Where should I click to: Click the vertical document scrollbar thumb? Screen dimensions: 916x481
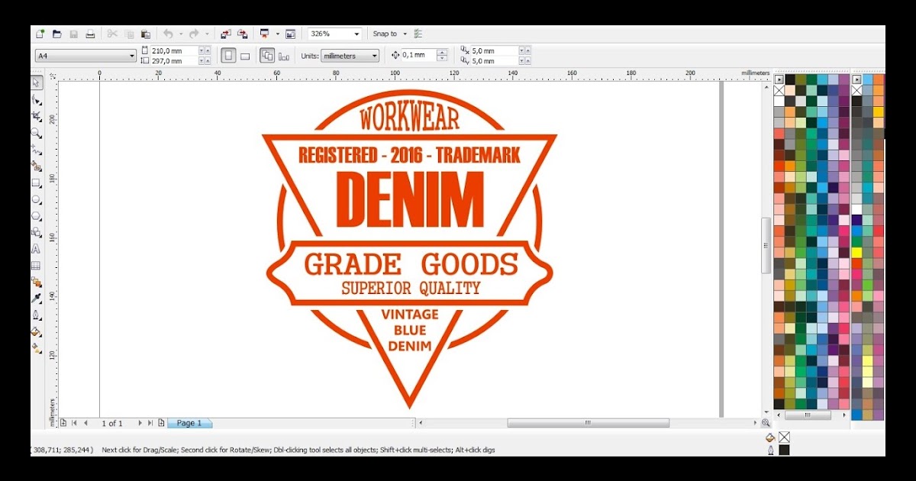coord(766,246)
